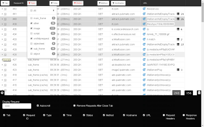
Task: Open external link icon for /AdServer/Pug row
Action: click(x=144, y=70)
